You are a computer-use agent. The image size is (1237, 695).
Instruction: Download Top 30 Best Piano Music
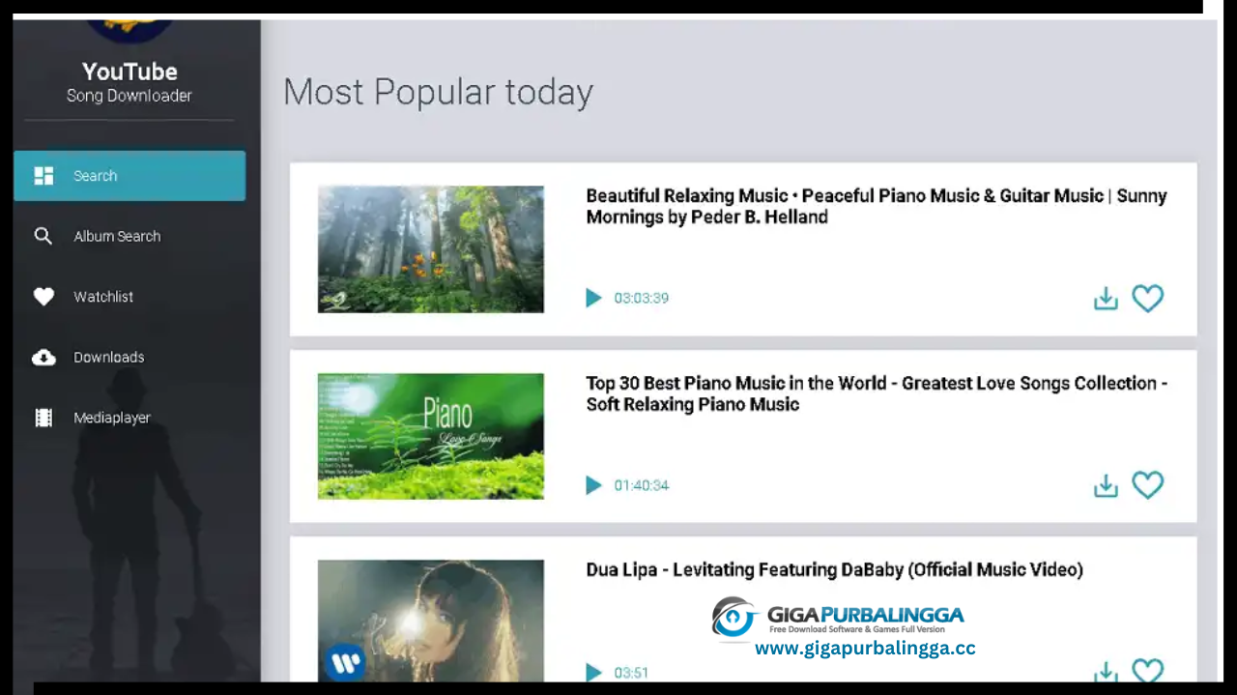pos(1106,485)
